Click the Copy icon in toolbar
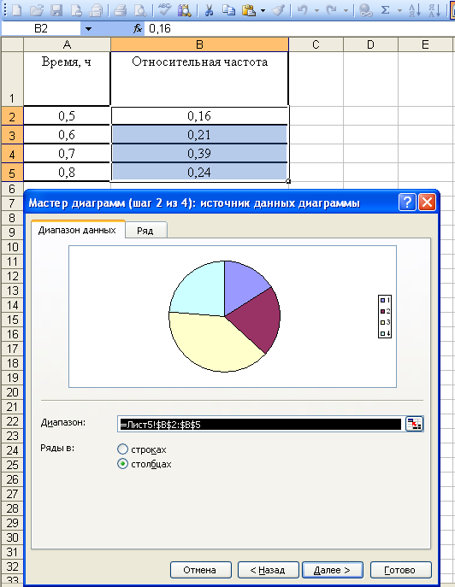455x587 pixels. pyautogui.click(x=228, y=10)
